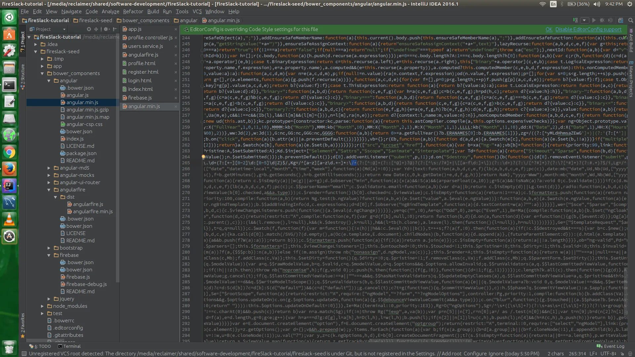Screen dimensions: 635x357
Task: Click Disable EditorConfig support link
Action: (x=588, y=29)
